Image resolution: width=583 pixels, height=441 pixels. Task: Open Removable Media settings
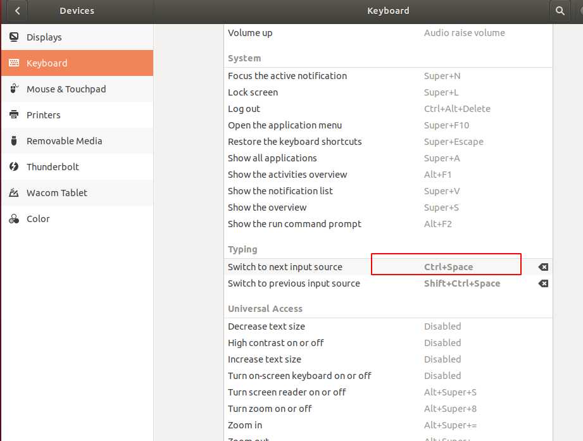click(x=77, y=141)
